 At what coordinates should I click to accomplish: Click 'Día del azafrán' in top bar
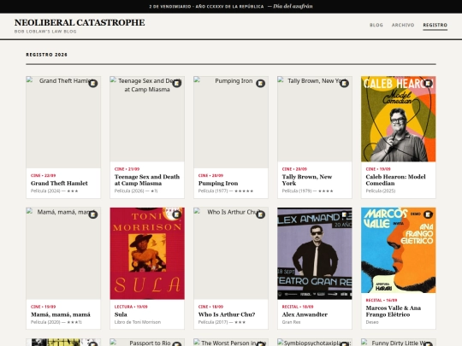(293, 6)
